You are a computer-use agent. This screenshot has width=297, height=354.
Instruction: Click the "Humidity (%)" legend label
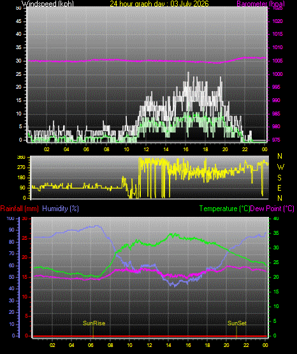coord(61,209)
